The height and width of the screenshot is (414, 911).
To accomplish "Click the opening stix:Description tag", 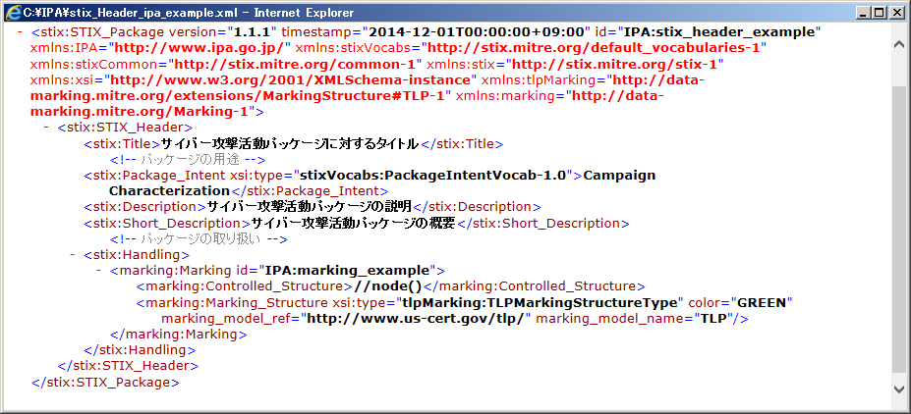I will coord(144,207).
